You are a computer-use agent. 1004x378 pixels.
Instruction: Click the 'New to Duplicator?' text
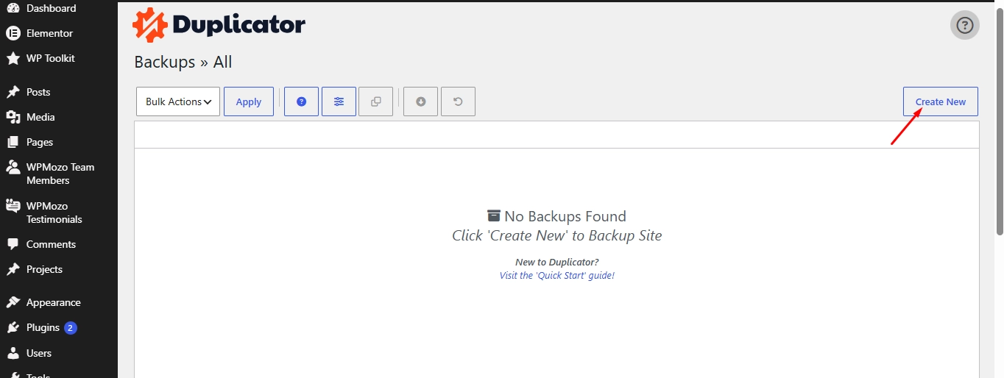coord(557,262)
